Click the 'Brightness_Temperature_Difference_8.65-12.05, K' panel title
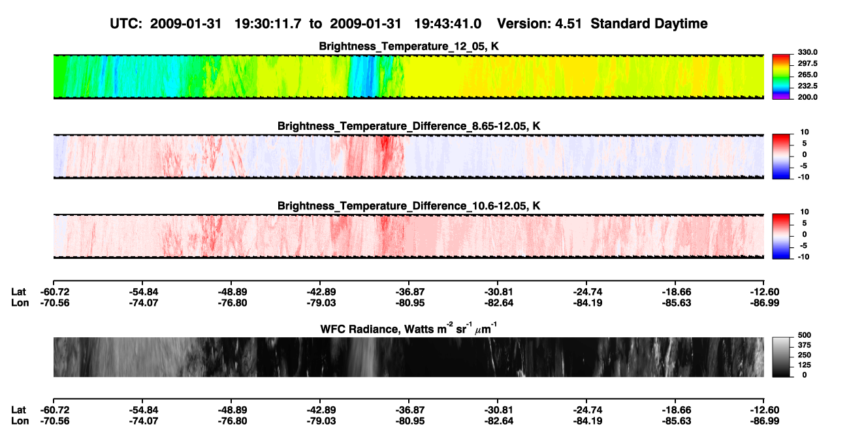The height and width of the screenshot is (435, 849). click(x=409, y=126)
